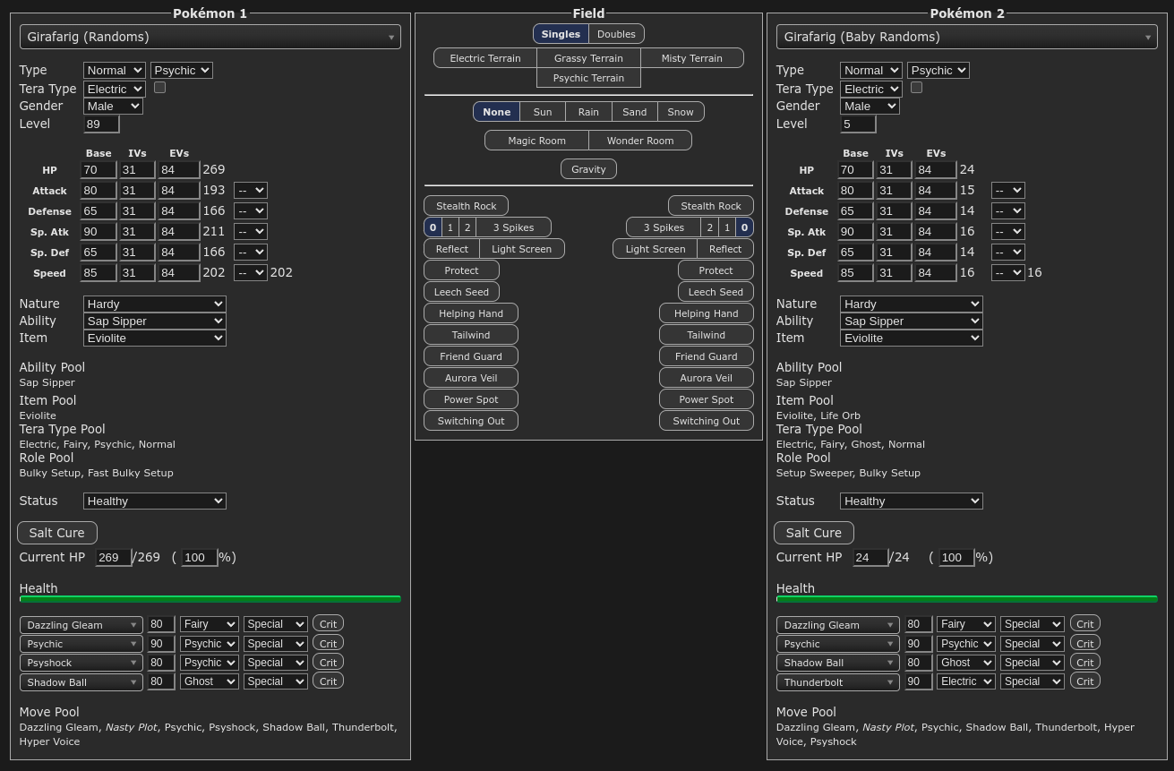Select Doubles battle format
The height and width of the screenshot is (771, 1174).
tap(616, 34)
